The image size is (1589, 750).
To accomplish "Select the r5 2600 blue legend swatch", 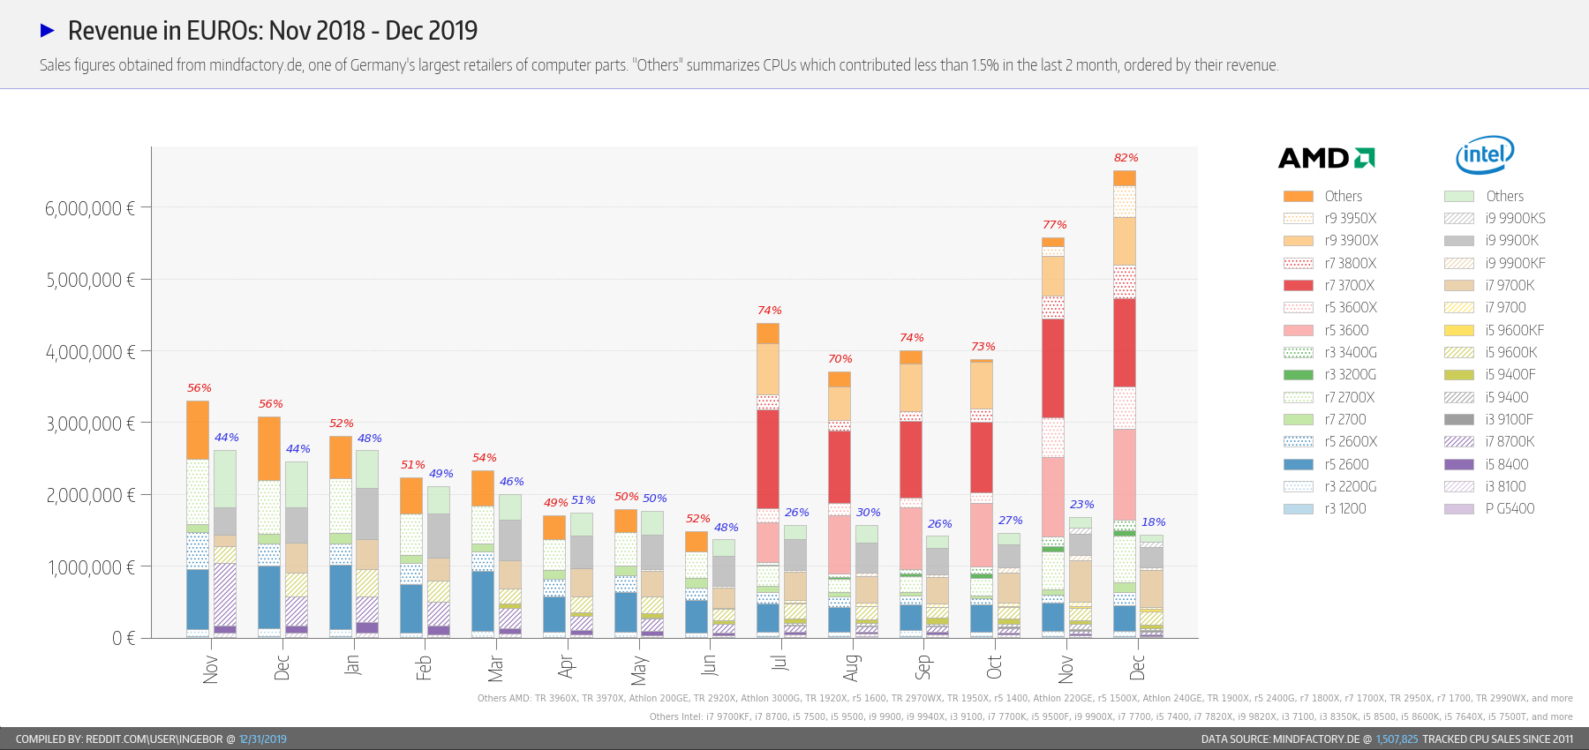I will point(1298,464).
